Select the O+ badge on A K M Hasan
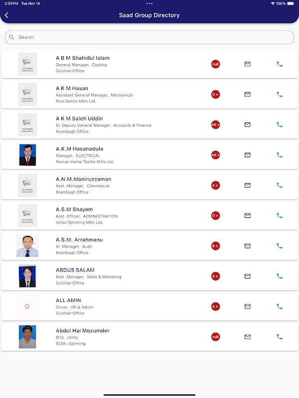 coord(215,95)
